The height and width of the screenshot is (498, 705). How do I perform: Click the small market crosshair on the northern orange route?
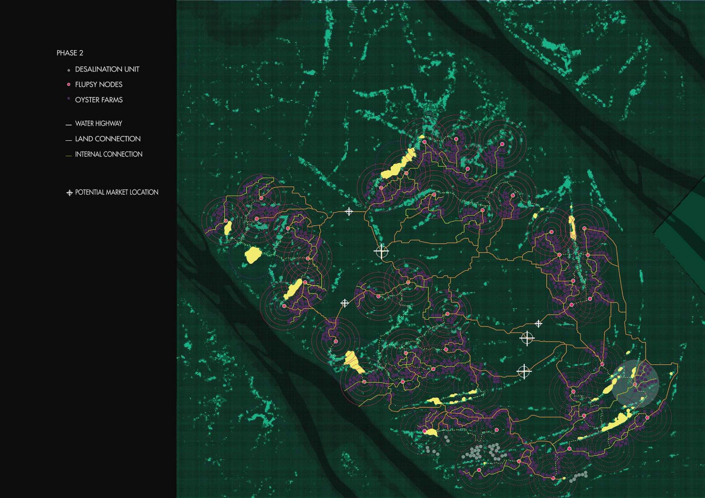[x=349, y=212]
